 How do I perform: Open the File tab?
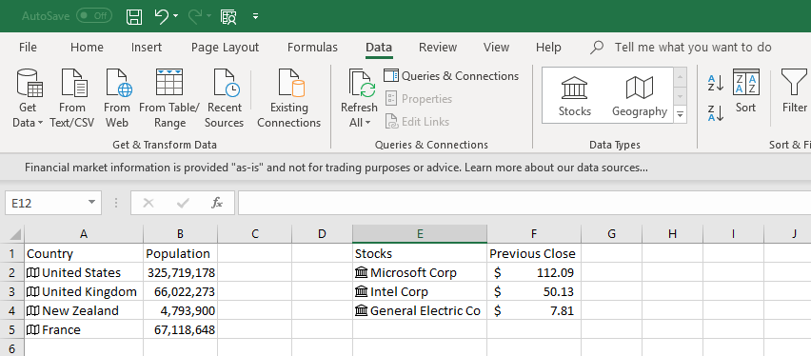click(28, 47)
